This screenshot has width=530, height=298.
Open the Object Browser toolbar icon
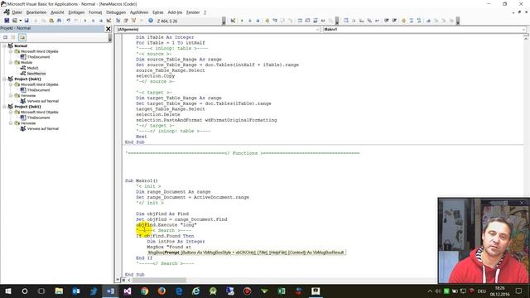(134, 21)
